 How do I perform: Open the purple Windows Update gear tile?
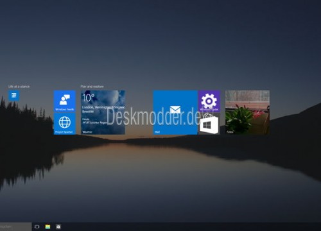coord(209,101)
